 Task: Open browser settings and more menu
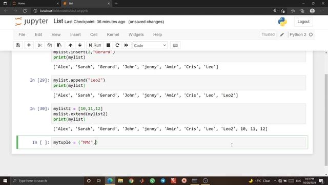[322, 11]
